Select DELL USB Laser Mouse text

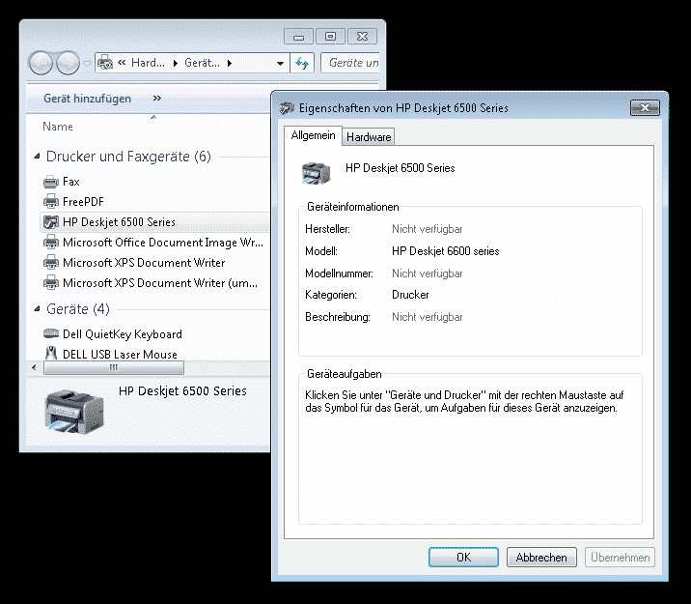(120, 355)
